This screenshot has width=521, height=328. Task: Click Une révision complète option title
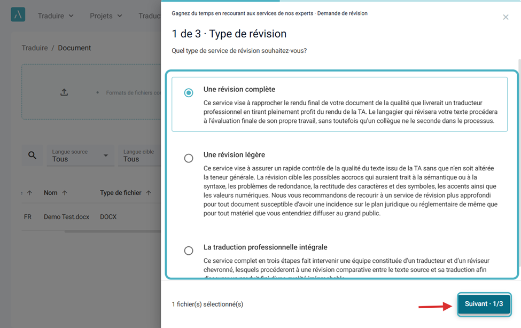[x=239, y=89]
